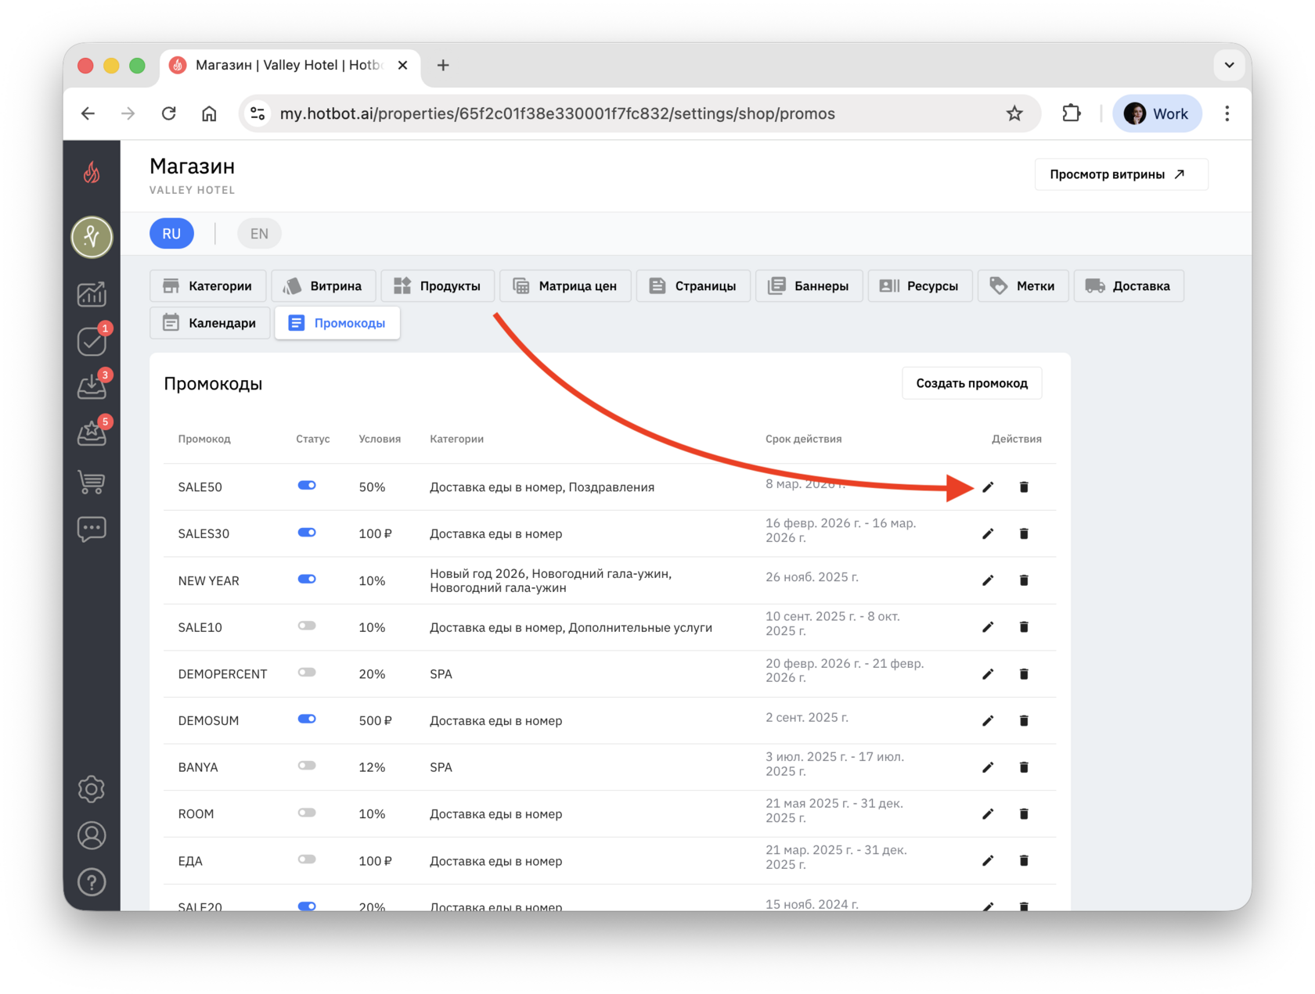This screenshot has height=994, width=1315.
Task: Select the RU language button
Action: (x=171, y=233)
